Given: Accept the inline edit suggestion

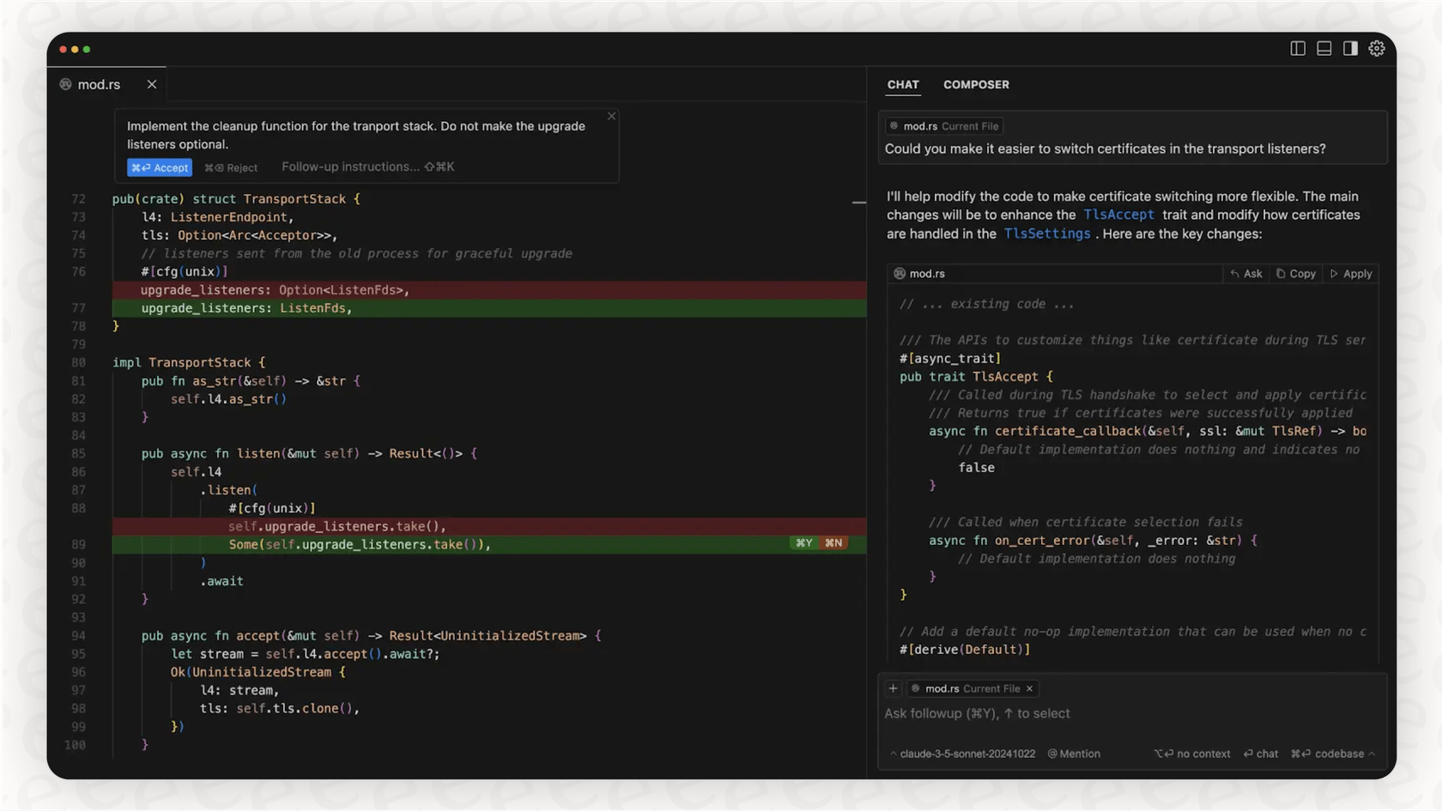Looking at the screenshot, I should tap(159, 167).
